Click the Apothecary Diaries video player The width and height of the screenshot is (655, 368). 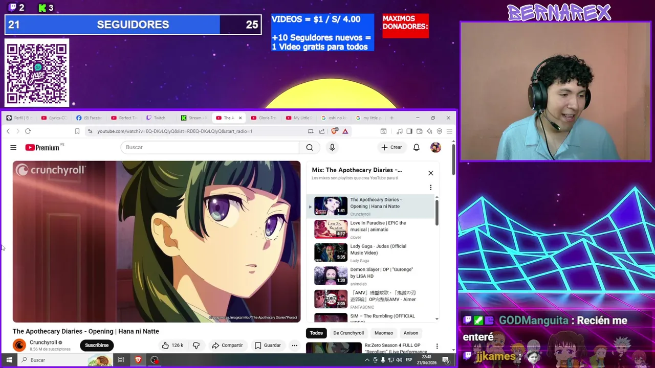[157, 241]
